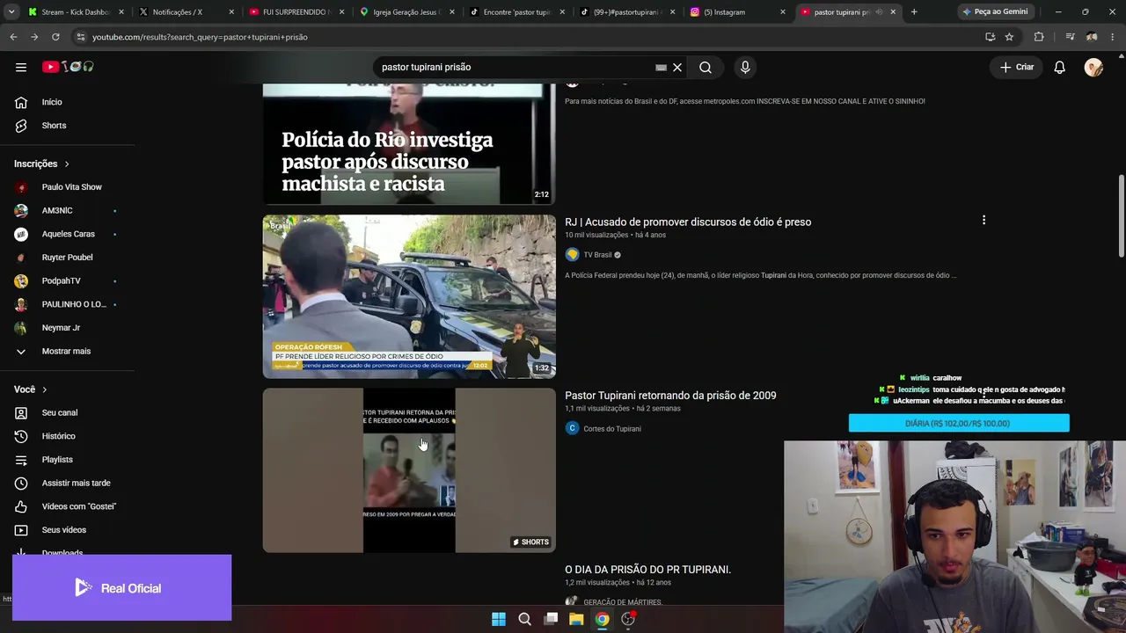Clear the search query with the X

click(677, 67)
